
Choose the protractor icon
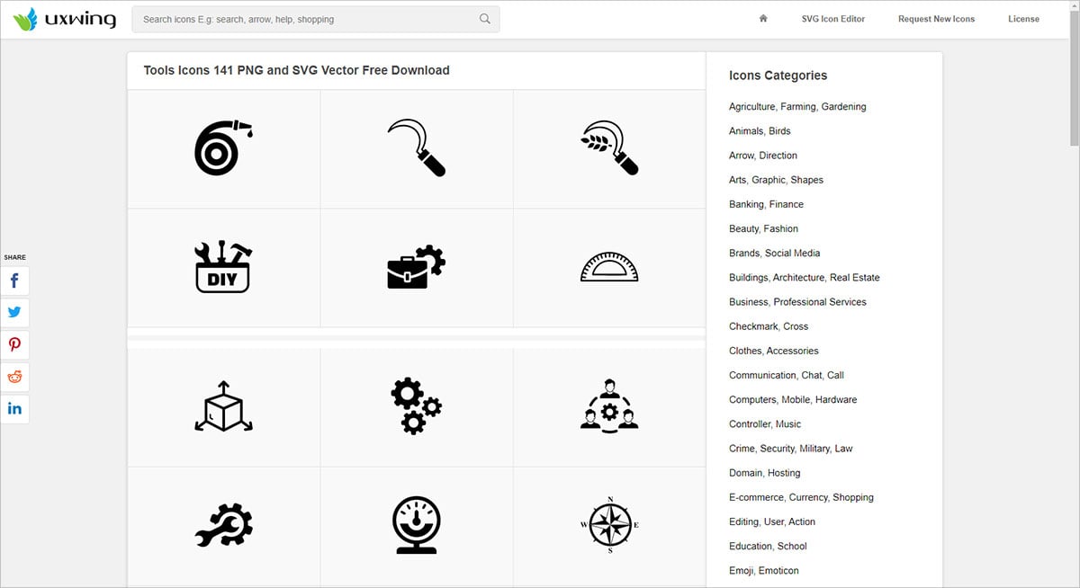coord(609,267)
